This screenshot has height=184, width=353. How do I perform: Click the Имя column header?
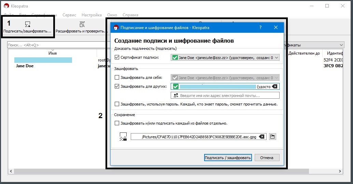pyautogui.click(x=53, y=53)
